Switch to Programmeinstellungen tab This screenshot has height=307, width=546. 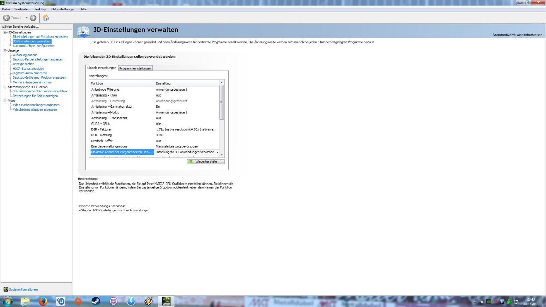(135, 68)
